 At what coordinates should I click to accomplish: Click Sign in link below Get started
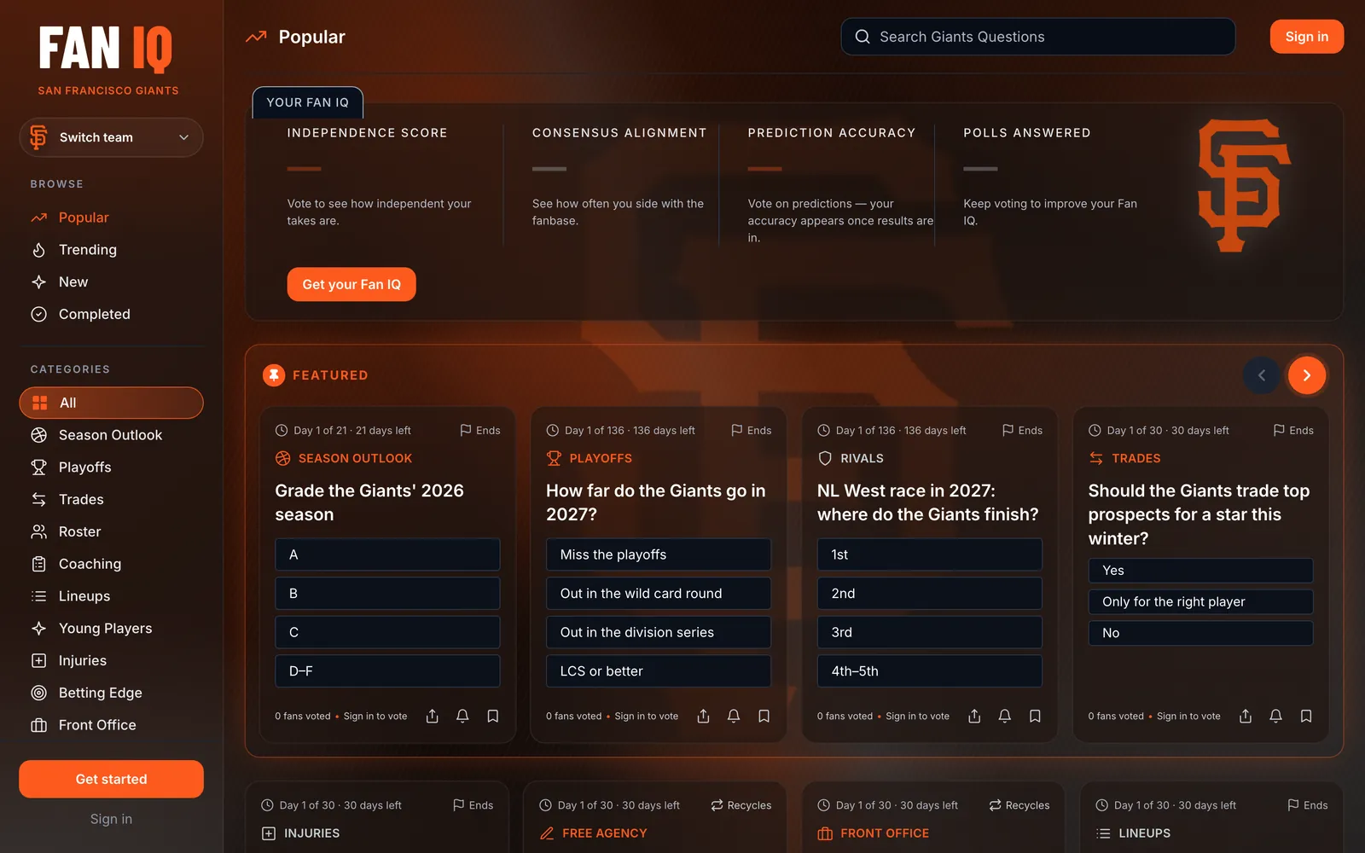click(x=111, y=819)
